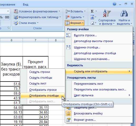Click the Delete cells (Удалить) icon
This screenshot has width=136, height=126.
pos(68,17)
